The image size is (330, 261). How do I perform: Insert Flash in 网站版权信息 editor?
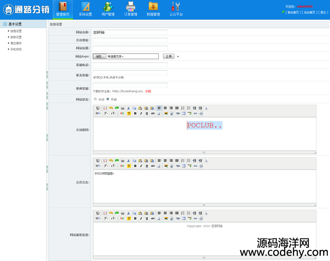click(172, 218)
